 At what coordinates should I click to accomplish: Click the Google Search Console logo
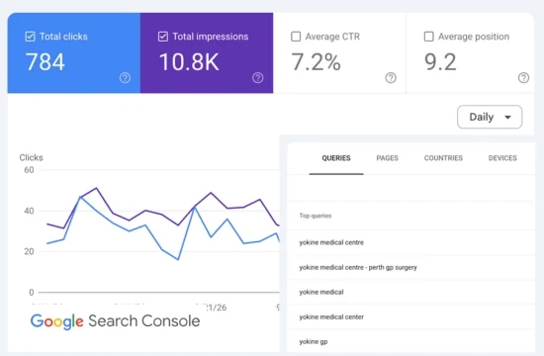(115, 321)
